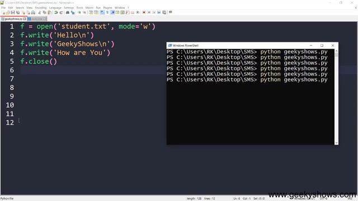Screen dimensions: 358x201
Task: Click the Replace toolbar icon
Action: pos(73,12)
